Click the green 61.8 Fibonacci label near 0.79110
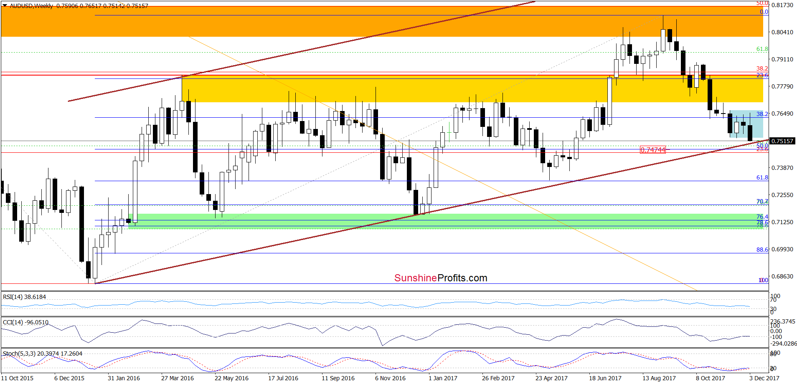 762,49
